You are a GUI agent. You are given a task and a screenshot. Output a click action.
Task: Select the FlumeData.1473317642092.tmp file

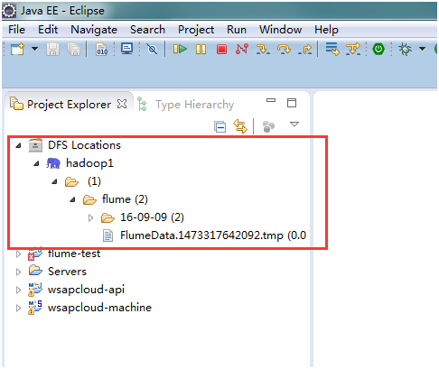click(x=213, y=235)
